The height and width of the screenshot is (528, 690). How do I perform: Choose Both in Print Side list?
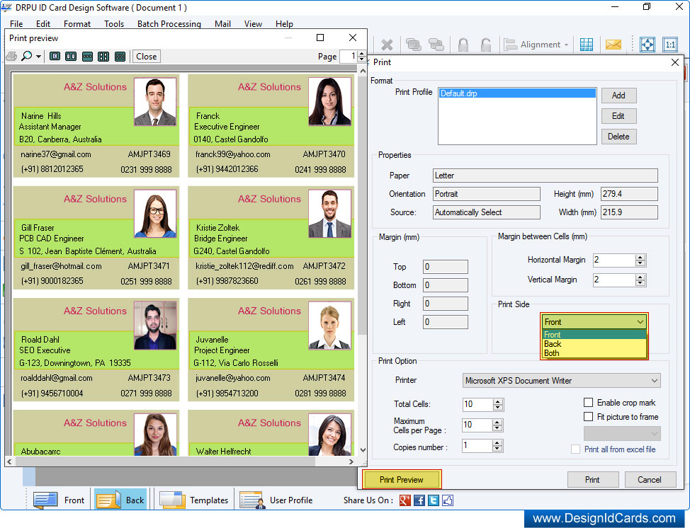coord(594,353)
